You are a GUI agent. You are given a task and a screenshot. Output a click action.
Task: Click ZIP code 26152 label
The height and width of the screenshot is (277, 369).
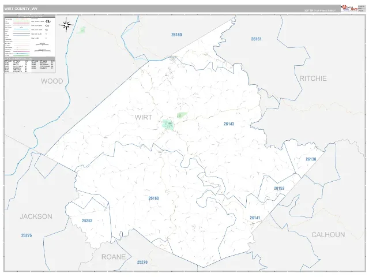click(279, 189)
